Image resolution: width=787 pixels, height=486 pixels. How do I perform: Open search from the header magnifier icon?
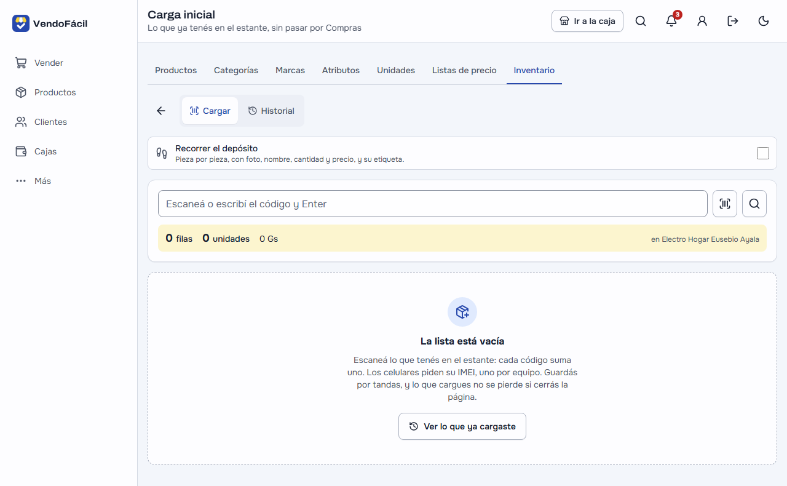point(641,21)
